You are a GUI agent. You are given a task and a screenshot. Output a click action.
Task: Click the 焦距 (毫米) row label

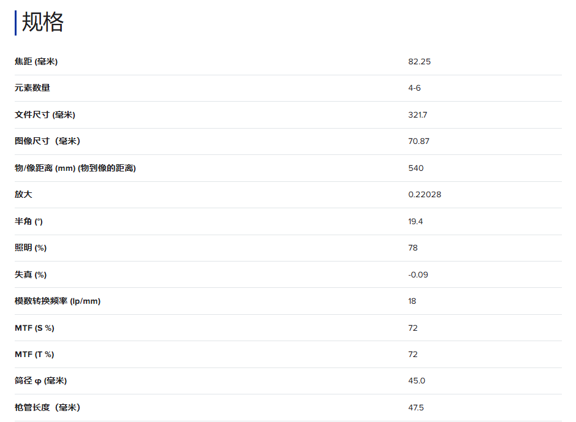[x=36, y=61]
